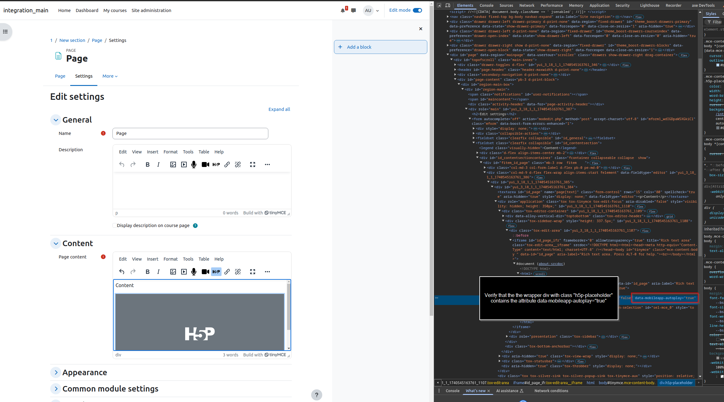
Task: Click Italic in Page content editor
Action: [x=158, y=272]
